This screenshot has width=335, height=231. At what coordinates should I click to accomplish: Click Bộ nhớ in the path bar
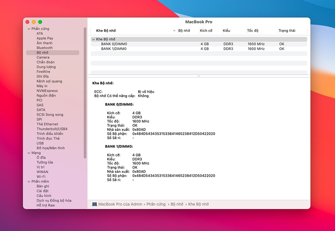pos(177,204)
